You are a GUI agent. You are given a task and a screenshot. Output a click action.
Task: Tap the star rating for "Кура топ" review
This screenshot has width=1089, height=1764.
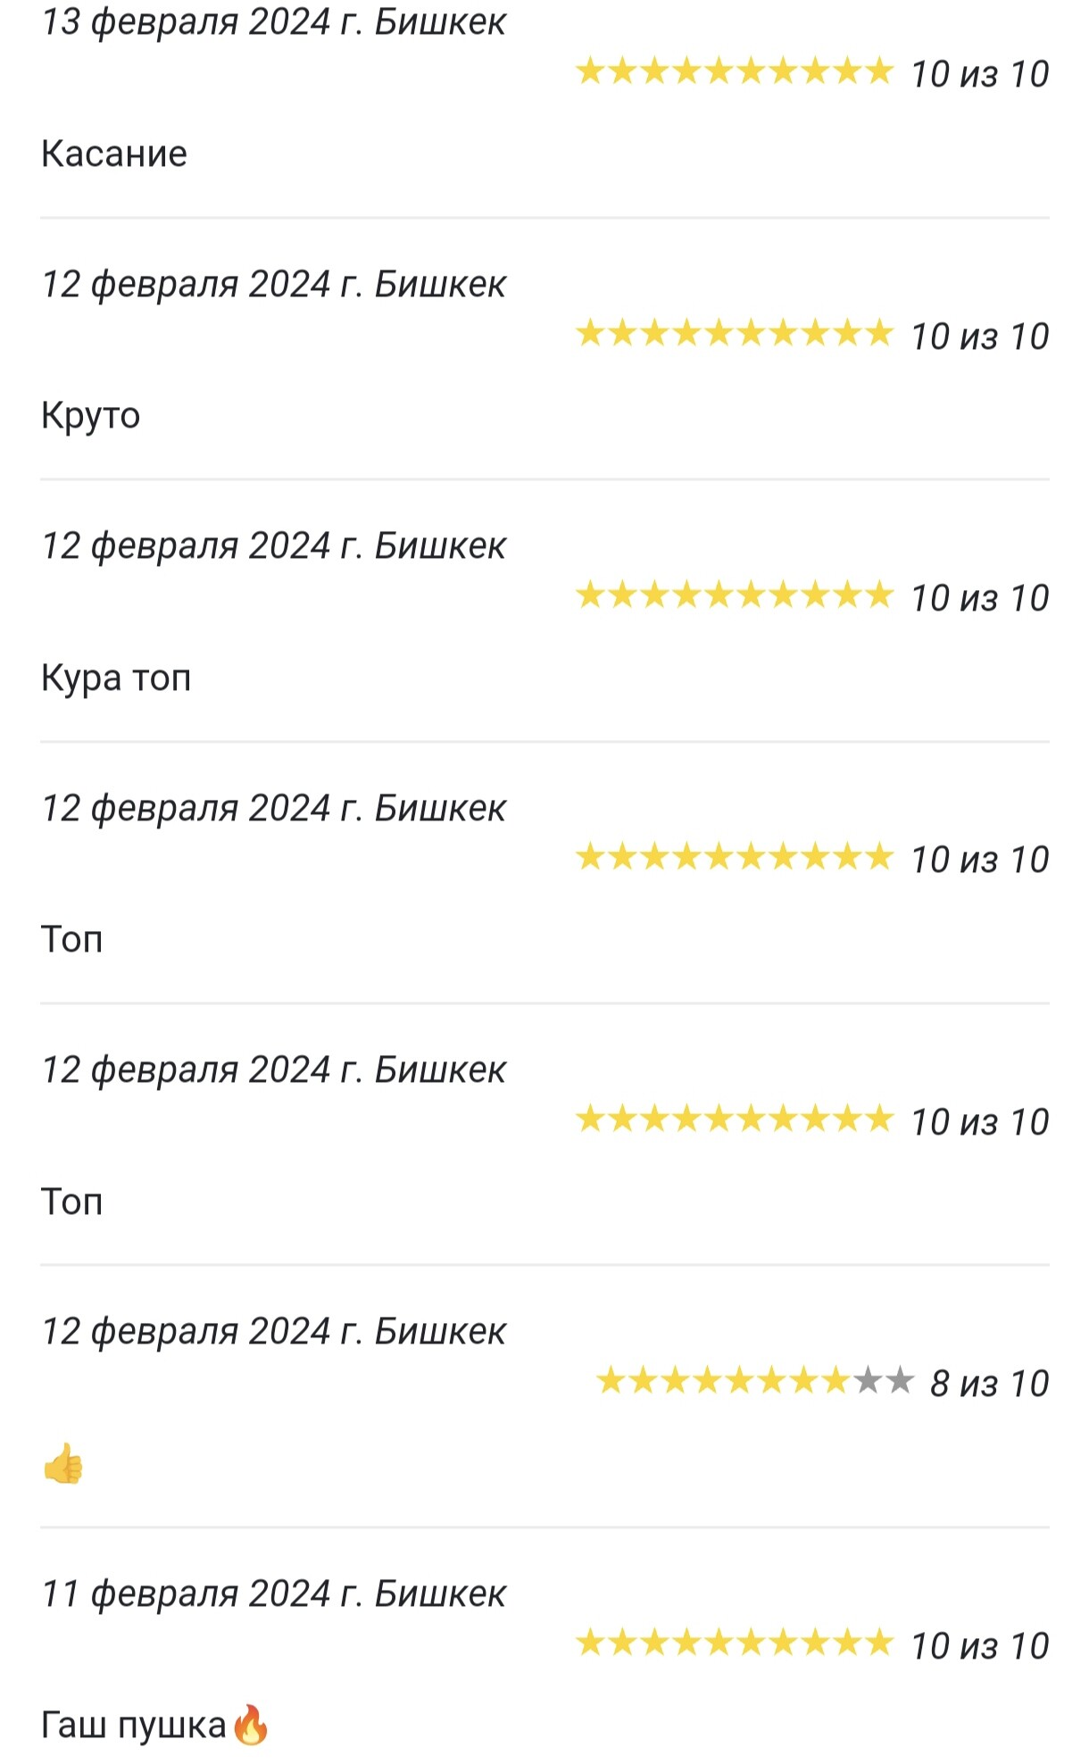(734, 595)
